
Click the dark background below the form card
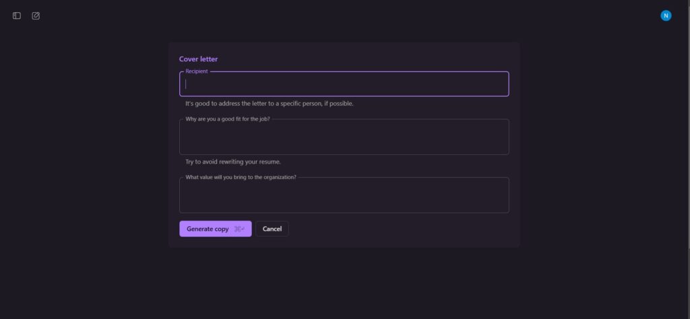[x=344, y=283]
